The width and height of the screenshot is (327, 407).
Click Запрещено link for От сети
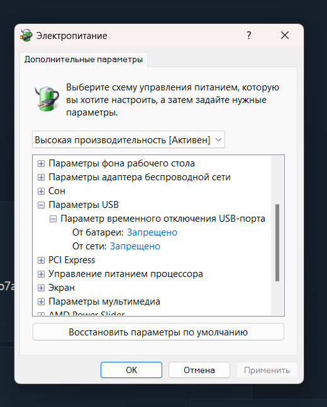pos(135,246)
